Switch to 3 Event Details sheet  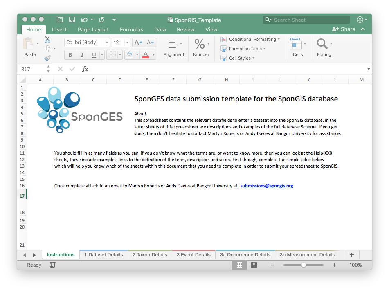click(x=193, y=255)
